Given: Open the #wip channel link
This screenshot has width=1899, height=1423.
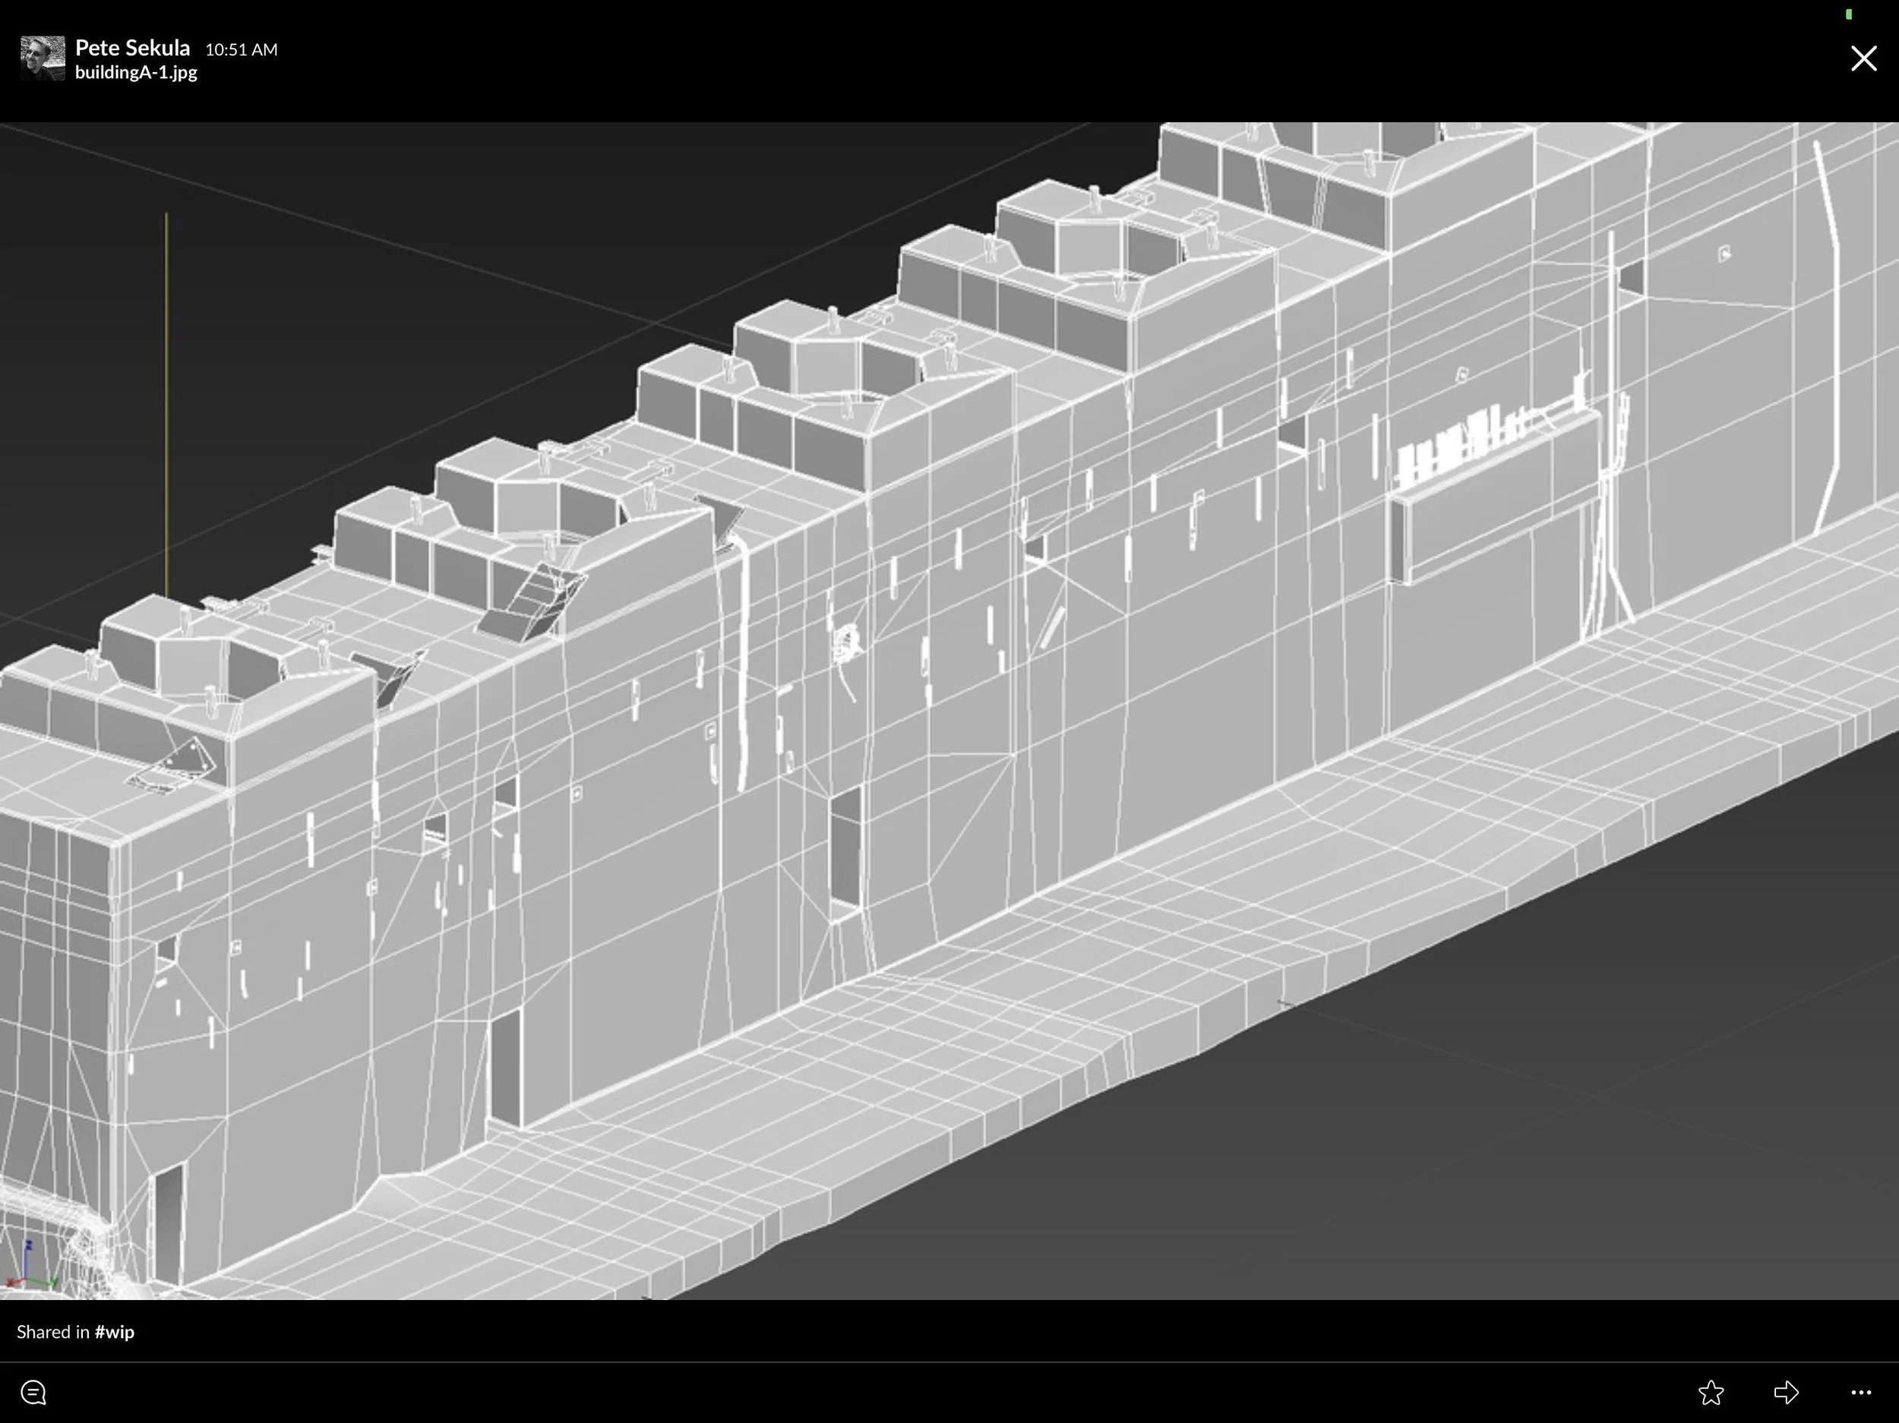Looking at the screenshot, I should pyautogui.click(x=114, y=1331).
